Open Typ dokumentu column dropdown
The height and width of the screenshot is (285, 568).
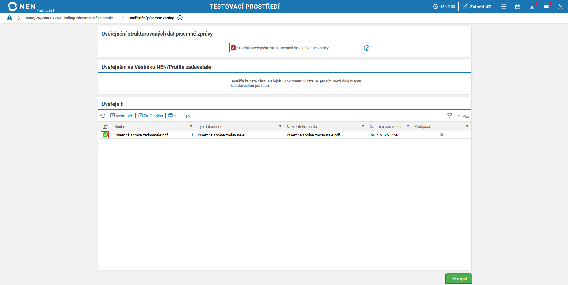280,126
